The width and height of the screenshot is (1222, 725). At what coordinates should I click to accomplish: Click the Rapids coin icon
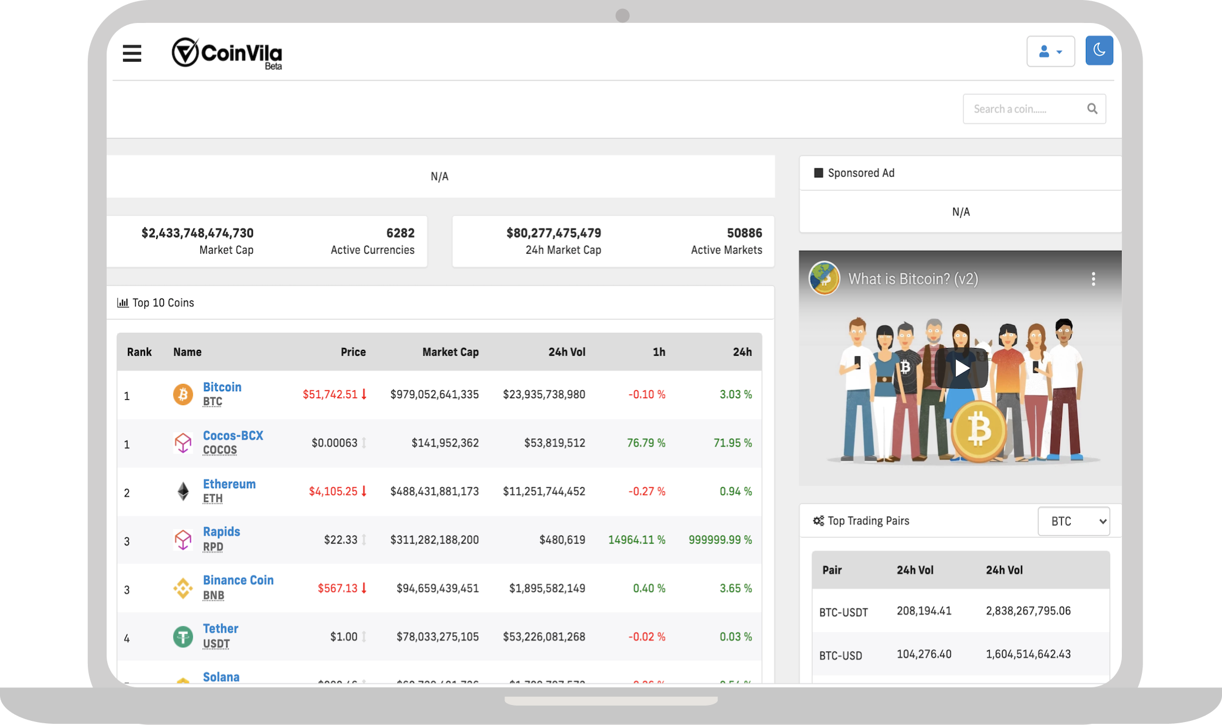click(x=183, y=539)
